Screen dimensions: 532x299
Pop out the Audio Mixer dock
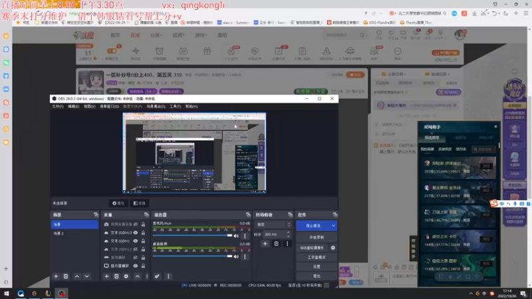point(248,215)
